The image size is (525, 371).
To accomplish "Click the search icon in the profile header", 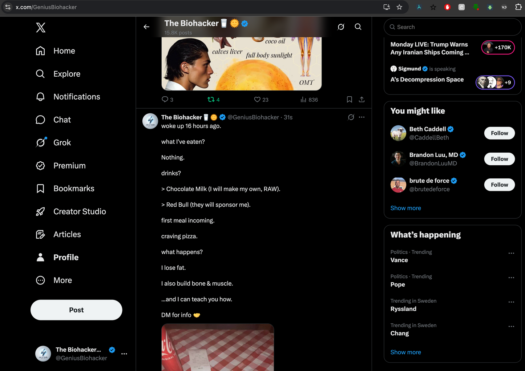I will pyautogui.click(x=358, y=27).
